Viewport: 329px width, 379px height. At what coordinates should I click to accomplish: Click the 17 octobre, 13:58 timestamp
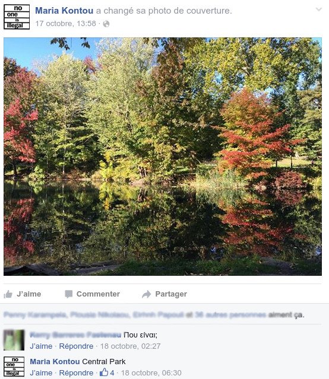click(65, 24)
